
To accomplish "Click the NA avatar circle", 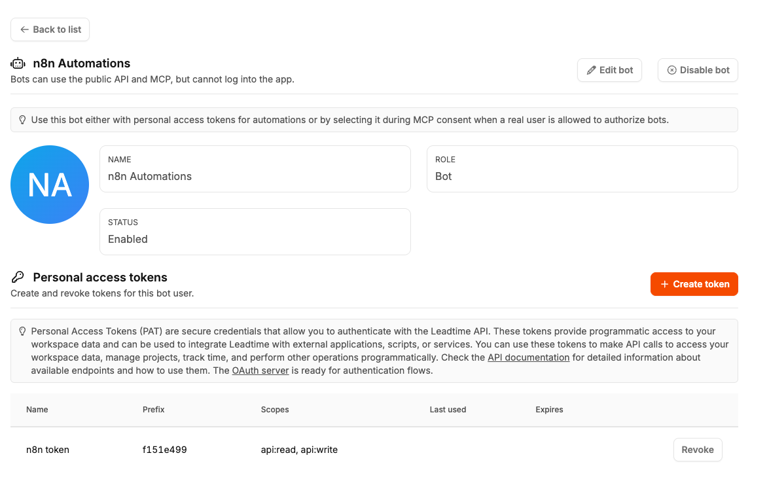I will (50, 185).
